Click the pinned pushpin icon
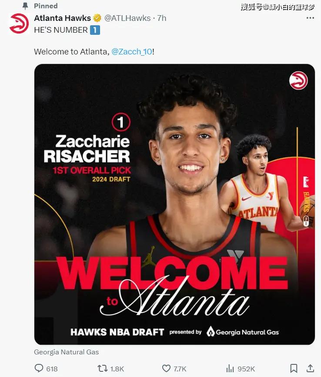The width and height of the screenshot is (321, 377). 25,6
